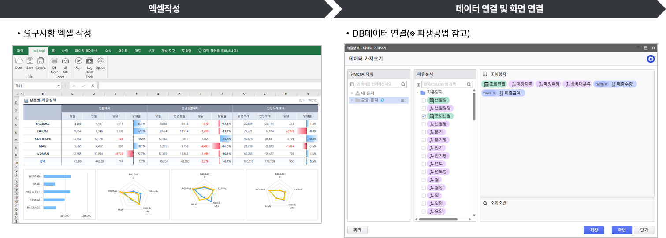Open Sum dropdown for 매출수량
666x238 pixels.
[601, 84]
